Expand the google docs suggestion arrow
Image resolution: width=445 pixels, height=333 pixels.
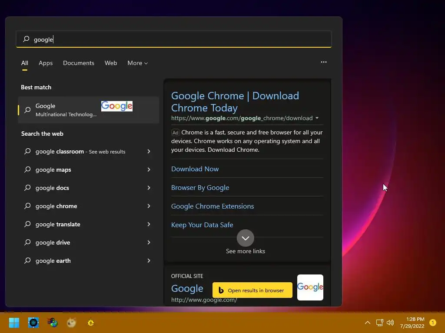[149, 187]
